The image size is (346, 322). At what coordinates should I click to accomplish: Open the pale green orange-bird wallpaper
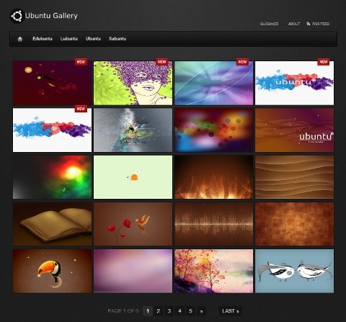pyautogui.click(x=133, y=177)
